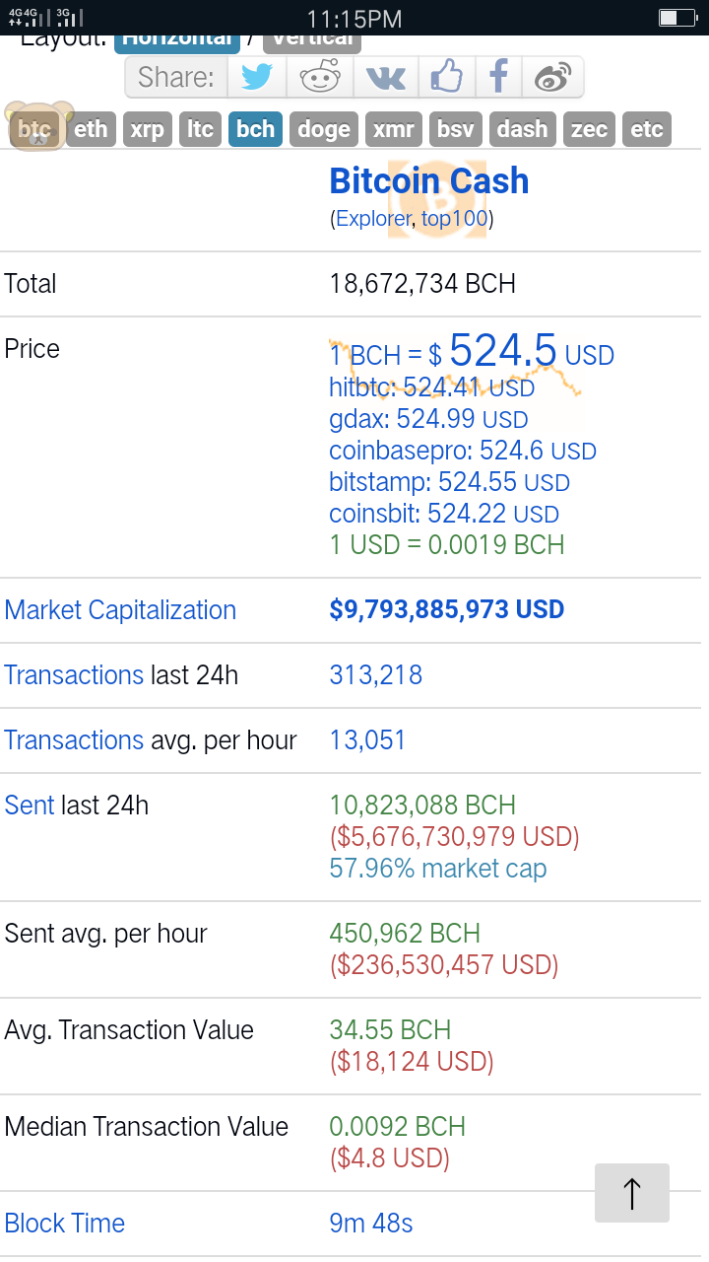Select the dash coin tab
This screenshot has width=709, height=1262.
click(x=522, y=129)
